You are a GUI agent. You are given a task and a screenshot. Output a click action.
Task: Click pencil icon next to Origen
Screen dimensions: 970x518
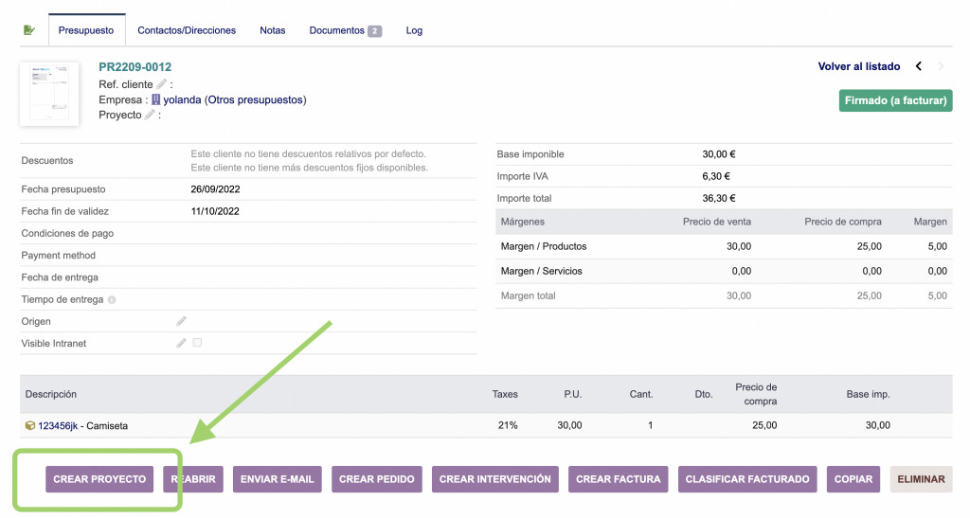(181, 322)
